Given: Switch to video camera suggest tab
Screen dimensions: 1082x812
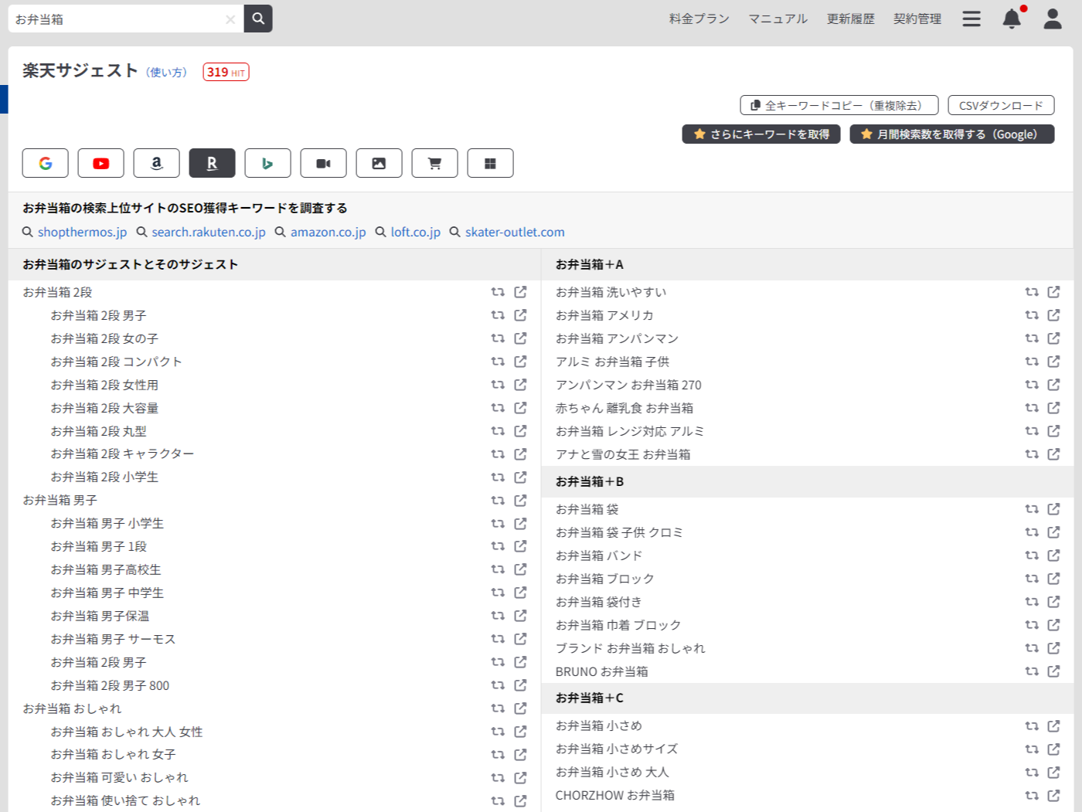Looking at the screenshot, I should (324, 163).
